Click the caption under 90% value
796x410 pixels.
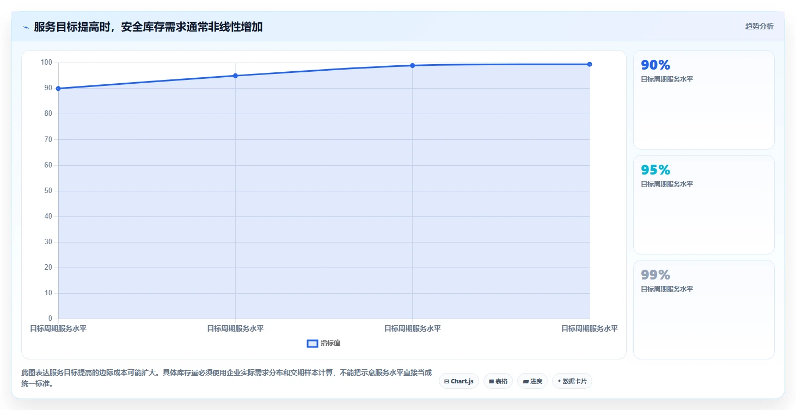667,79
